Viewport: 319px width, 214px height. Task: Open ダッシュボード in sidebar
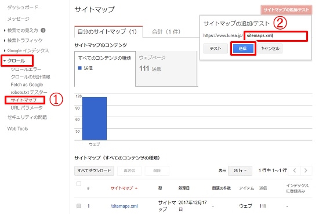[x=23, y=8]
